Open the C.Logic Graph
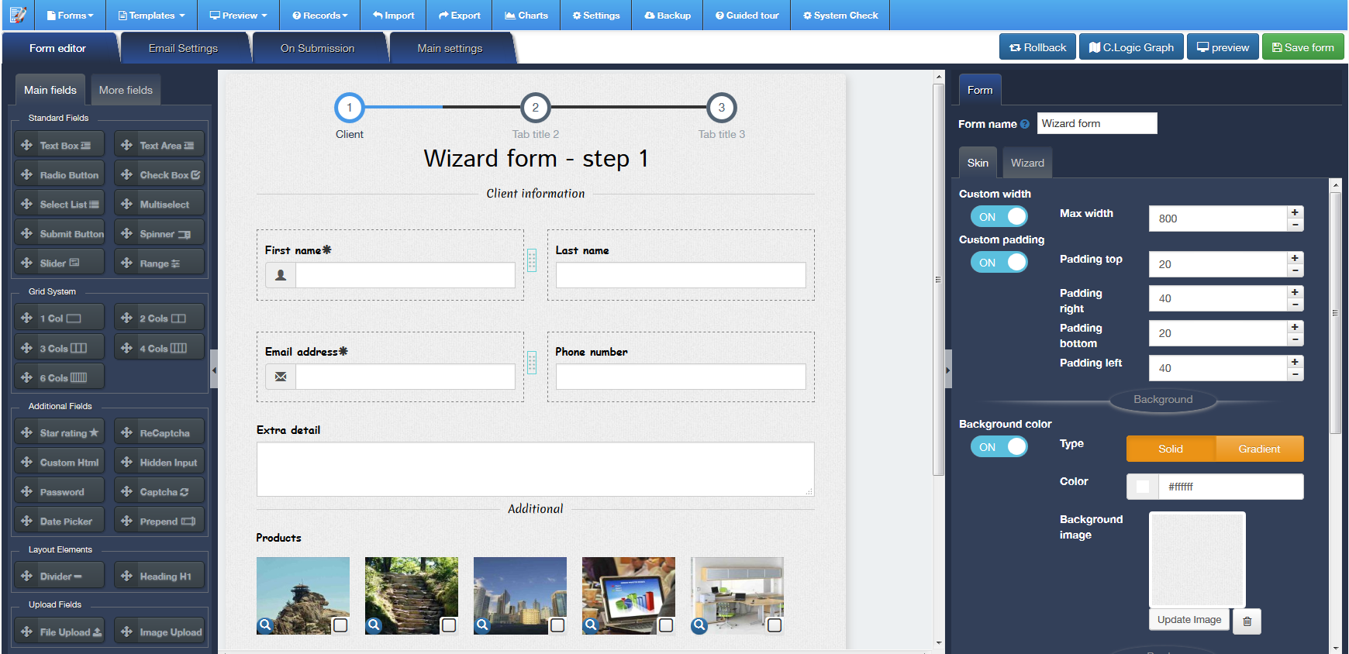Viewport: 1349px width, 654px height. point(1132,47)
